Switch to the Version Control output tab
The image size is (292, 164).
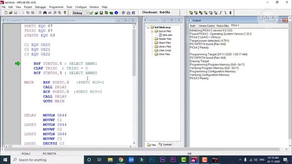click(207, 26)
